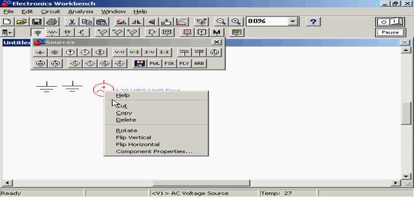The width and height of the screenshot is (414, 197).
Task: Print the circuit using the printer icon
Action: (51, 22)
